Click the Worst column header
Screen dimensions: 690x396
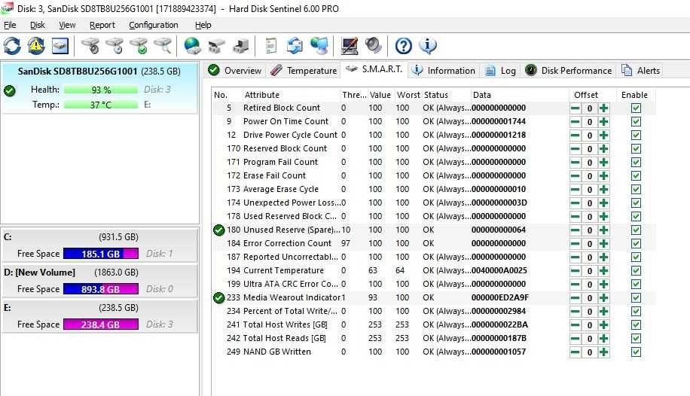(408, 95)
